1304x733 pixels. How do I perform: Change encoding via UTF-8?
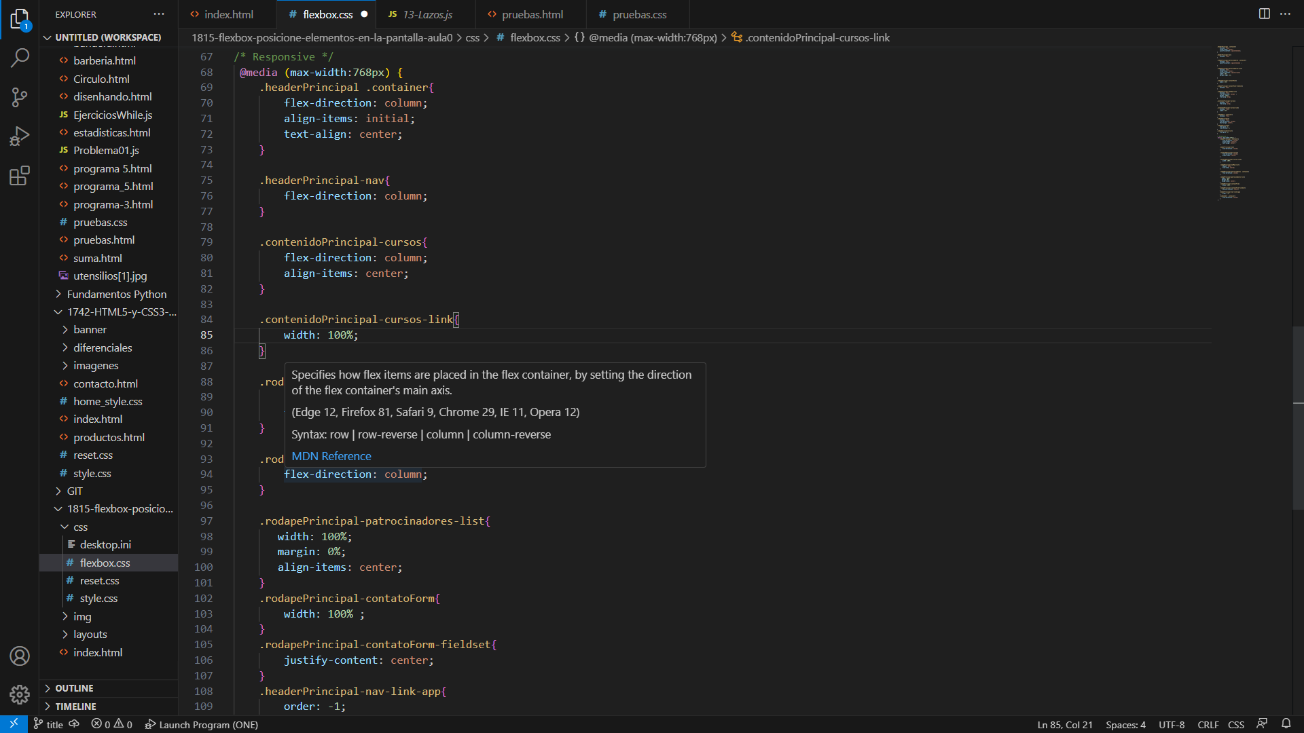point(1172,724)
